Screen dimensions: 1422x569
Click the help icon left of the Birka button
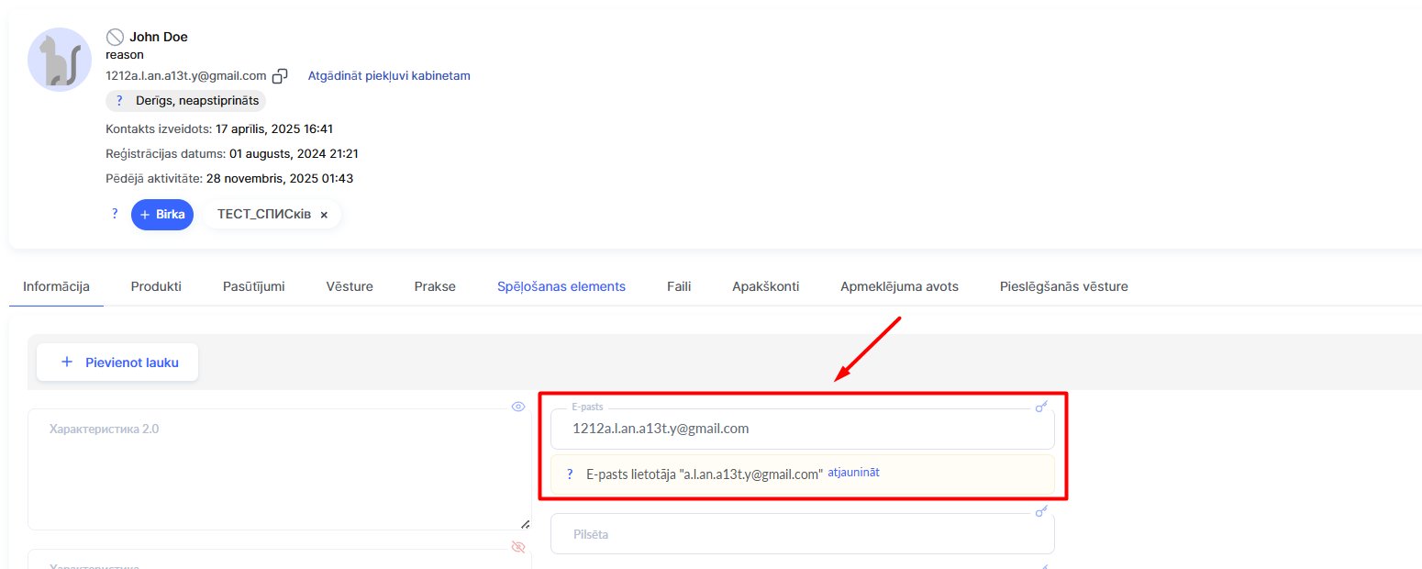pos(115,214)
